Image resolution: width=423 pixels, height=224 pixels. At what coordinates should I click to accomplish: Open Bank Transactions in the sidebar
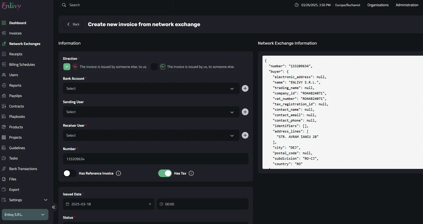pyautogui.click(x=23, y=169)
